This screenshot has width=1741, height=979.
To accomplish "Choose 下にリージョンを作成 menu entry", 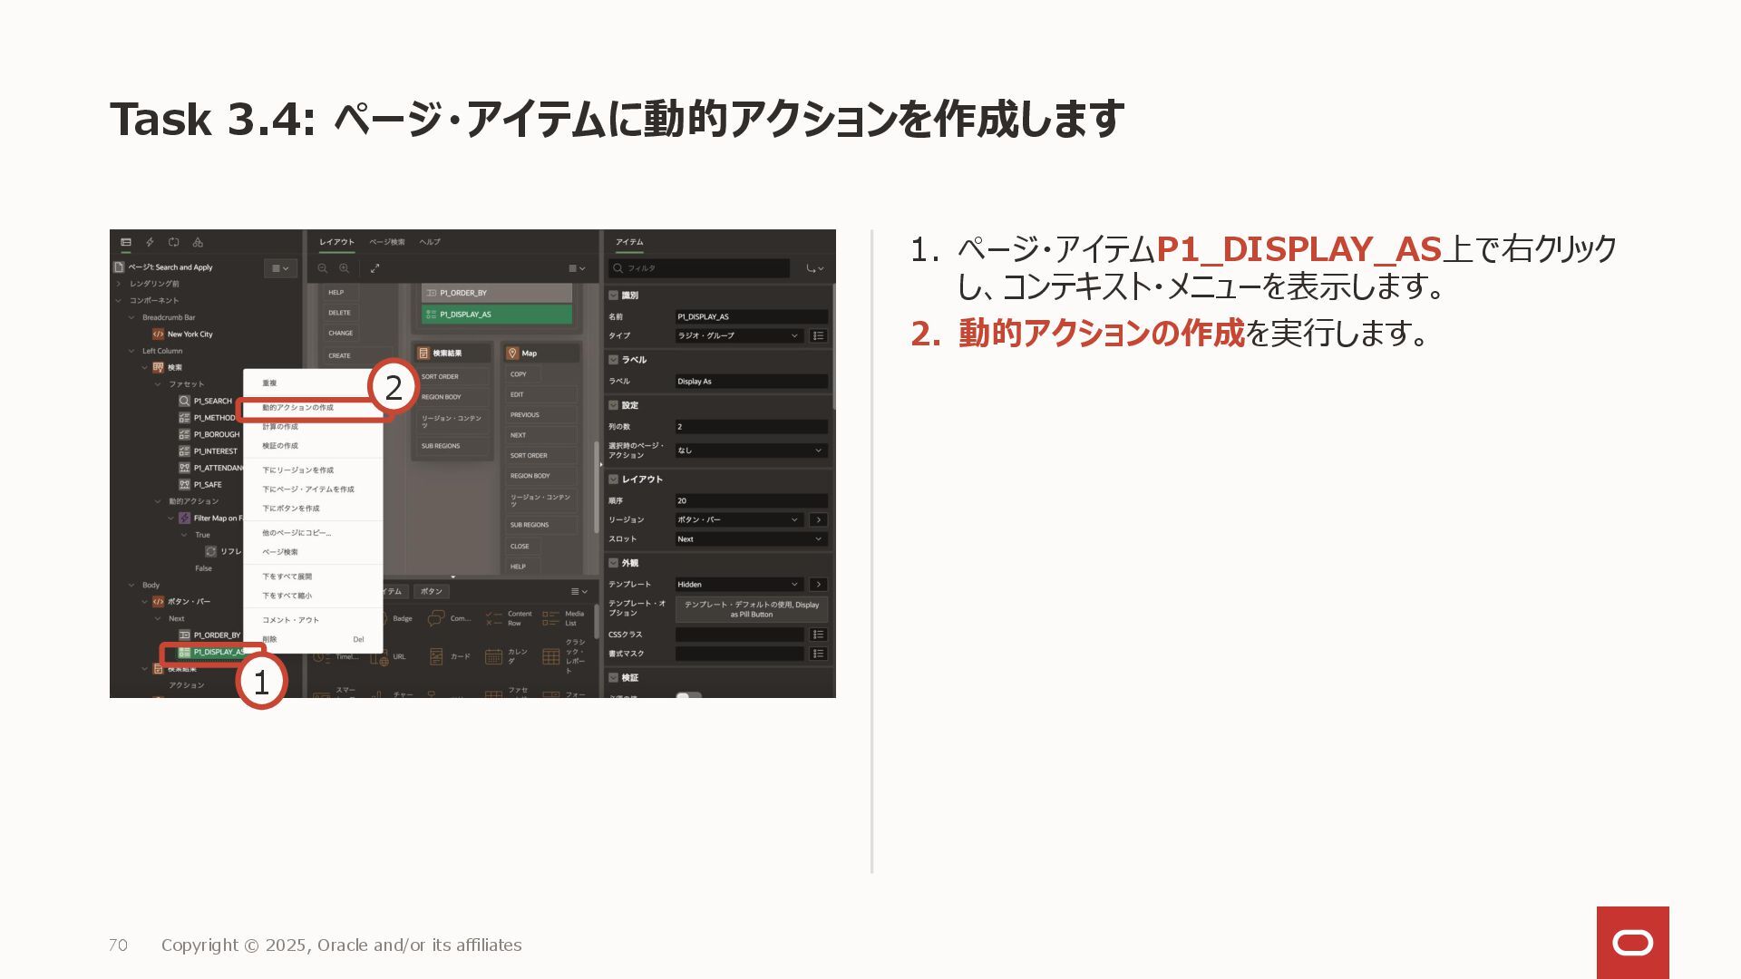I will (313, 470).
